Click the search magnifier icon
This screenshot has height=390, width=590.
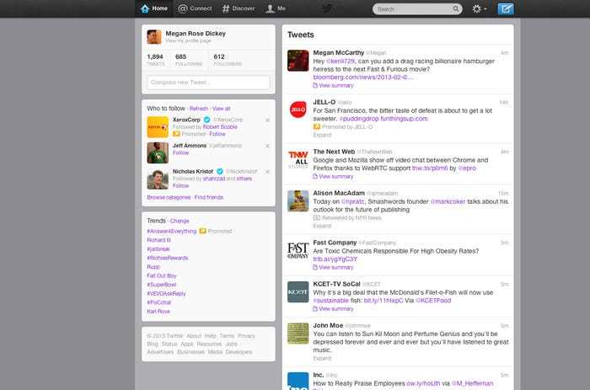click(456, 8)
